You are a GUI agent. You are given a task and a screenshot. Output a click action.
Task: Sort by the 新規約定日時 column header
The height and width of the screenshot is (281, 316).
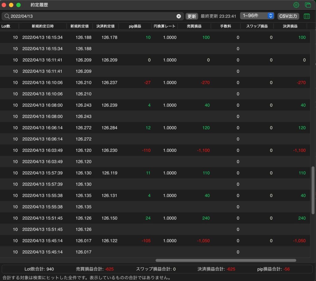click(x=43, y=26)
